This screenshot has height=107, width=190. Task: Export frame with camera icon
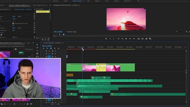pyautogui.click(x=146, y=39)
